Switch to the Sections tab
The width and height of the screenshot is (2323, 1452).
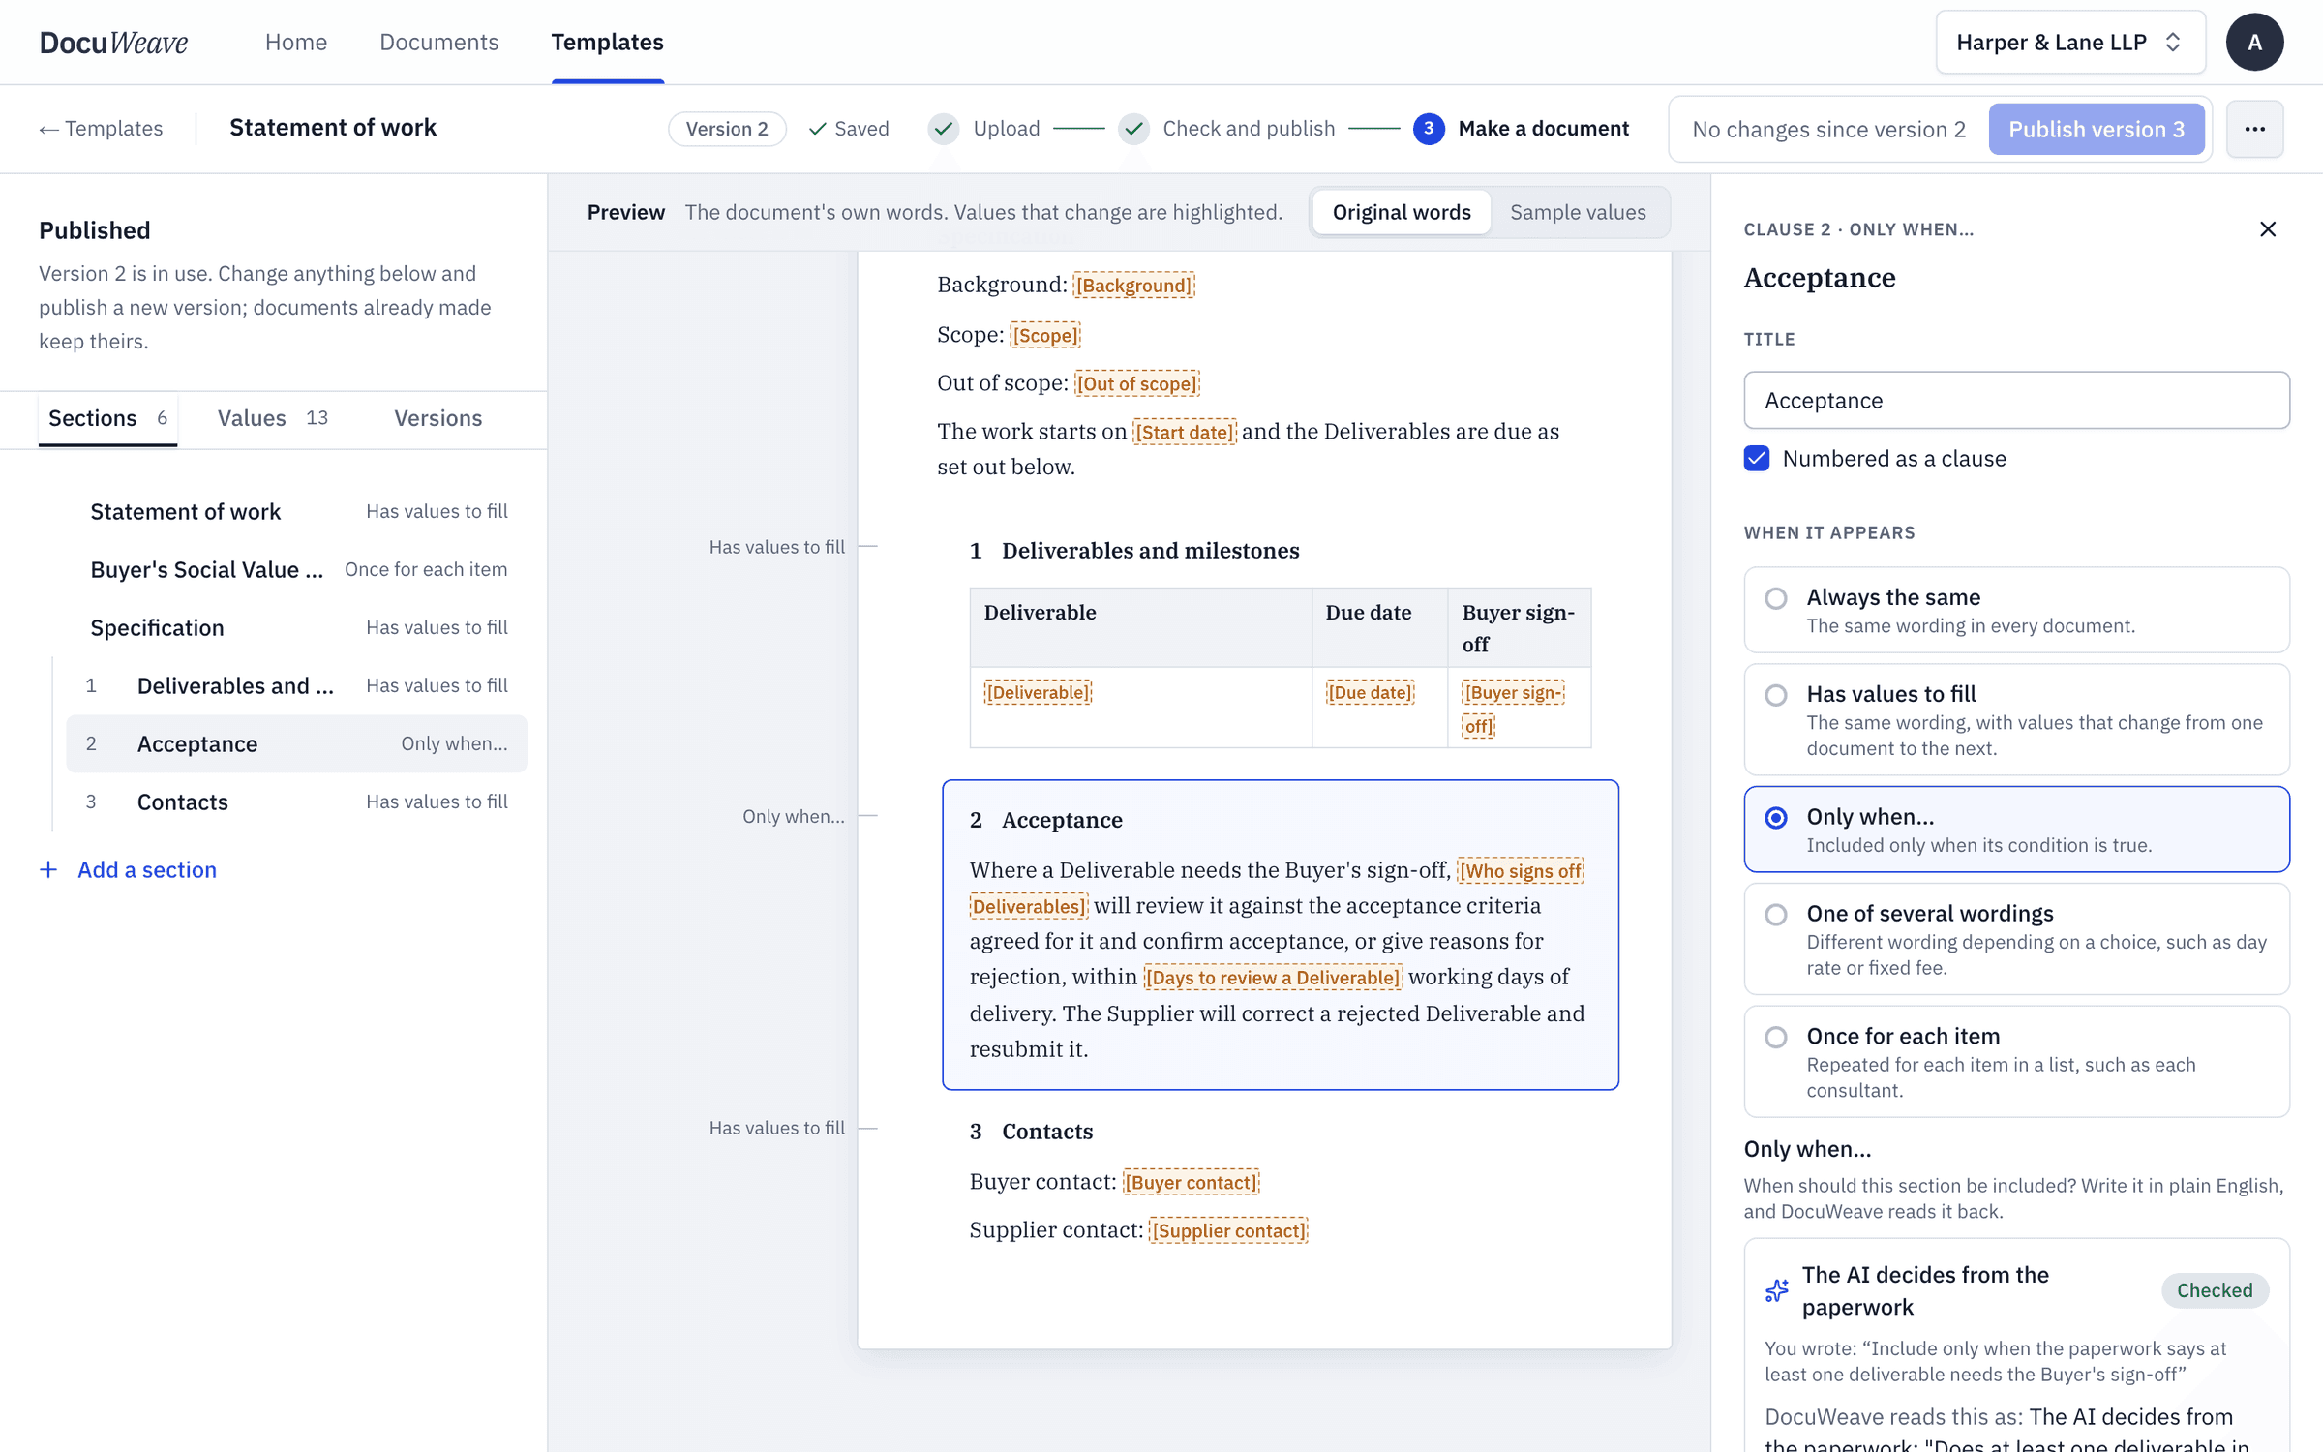click(107, 418)
